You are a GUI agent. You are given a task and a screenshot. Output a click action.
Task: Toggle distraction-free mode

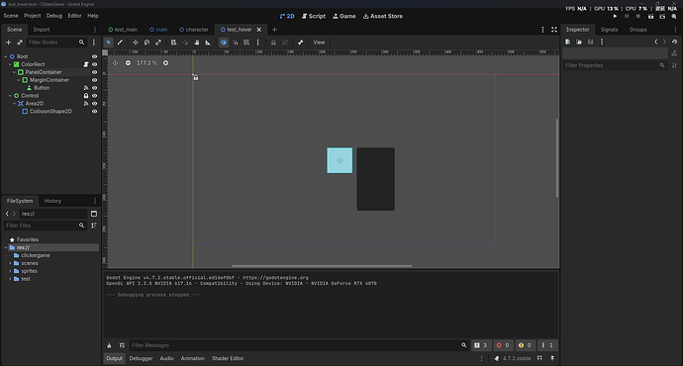click(x=554, y=30)
